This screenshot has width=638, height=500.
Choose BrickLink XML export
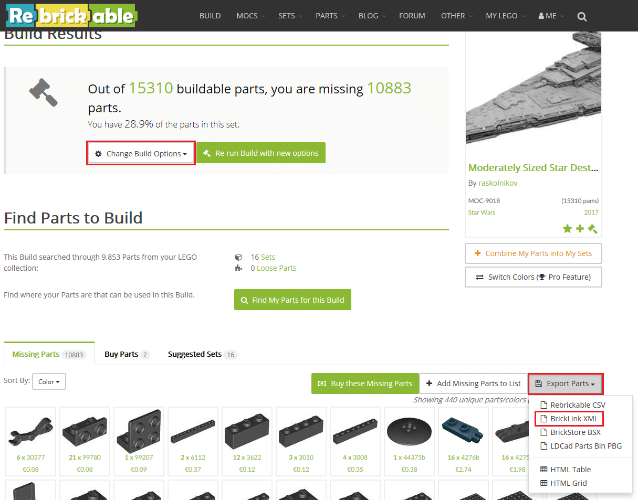570,419
